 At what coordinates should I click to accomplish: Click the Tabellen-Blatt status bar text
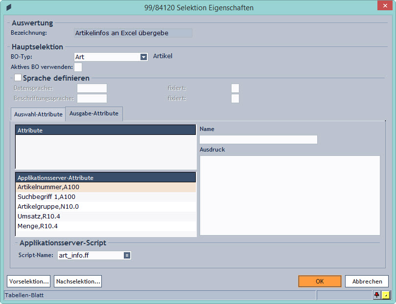point(24,295)
